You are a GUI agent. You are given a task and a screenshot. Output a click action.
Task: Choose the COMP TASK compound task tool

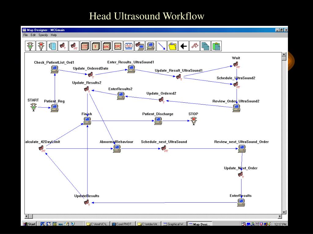[85, 46]
